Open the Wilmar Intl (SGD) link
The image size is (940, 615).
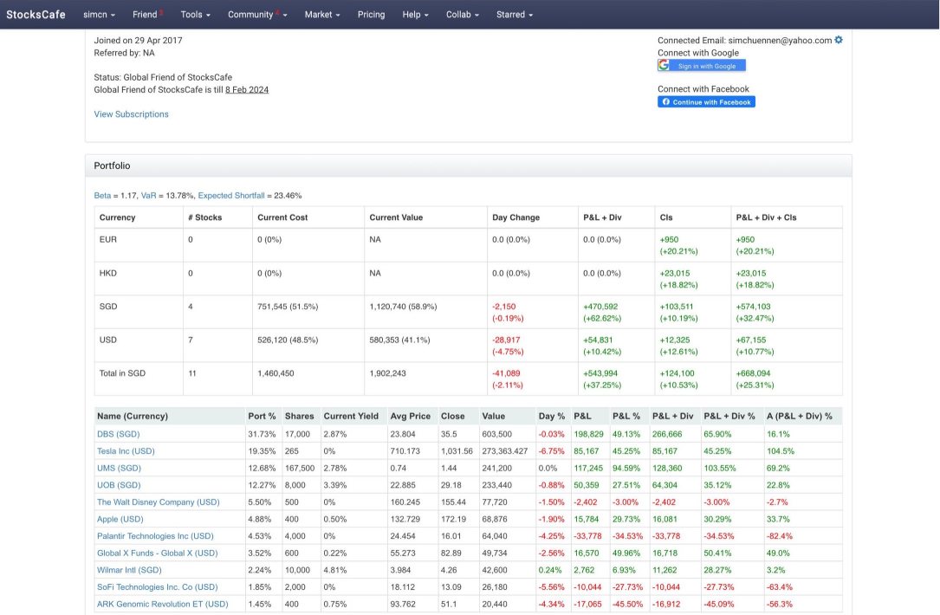[129, 570]
